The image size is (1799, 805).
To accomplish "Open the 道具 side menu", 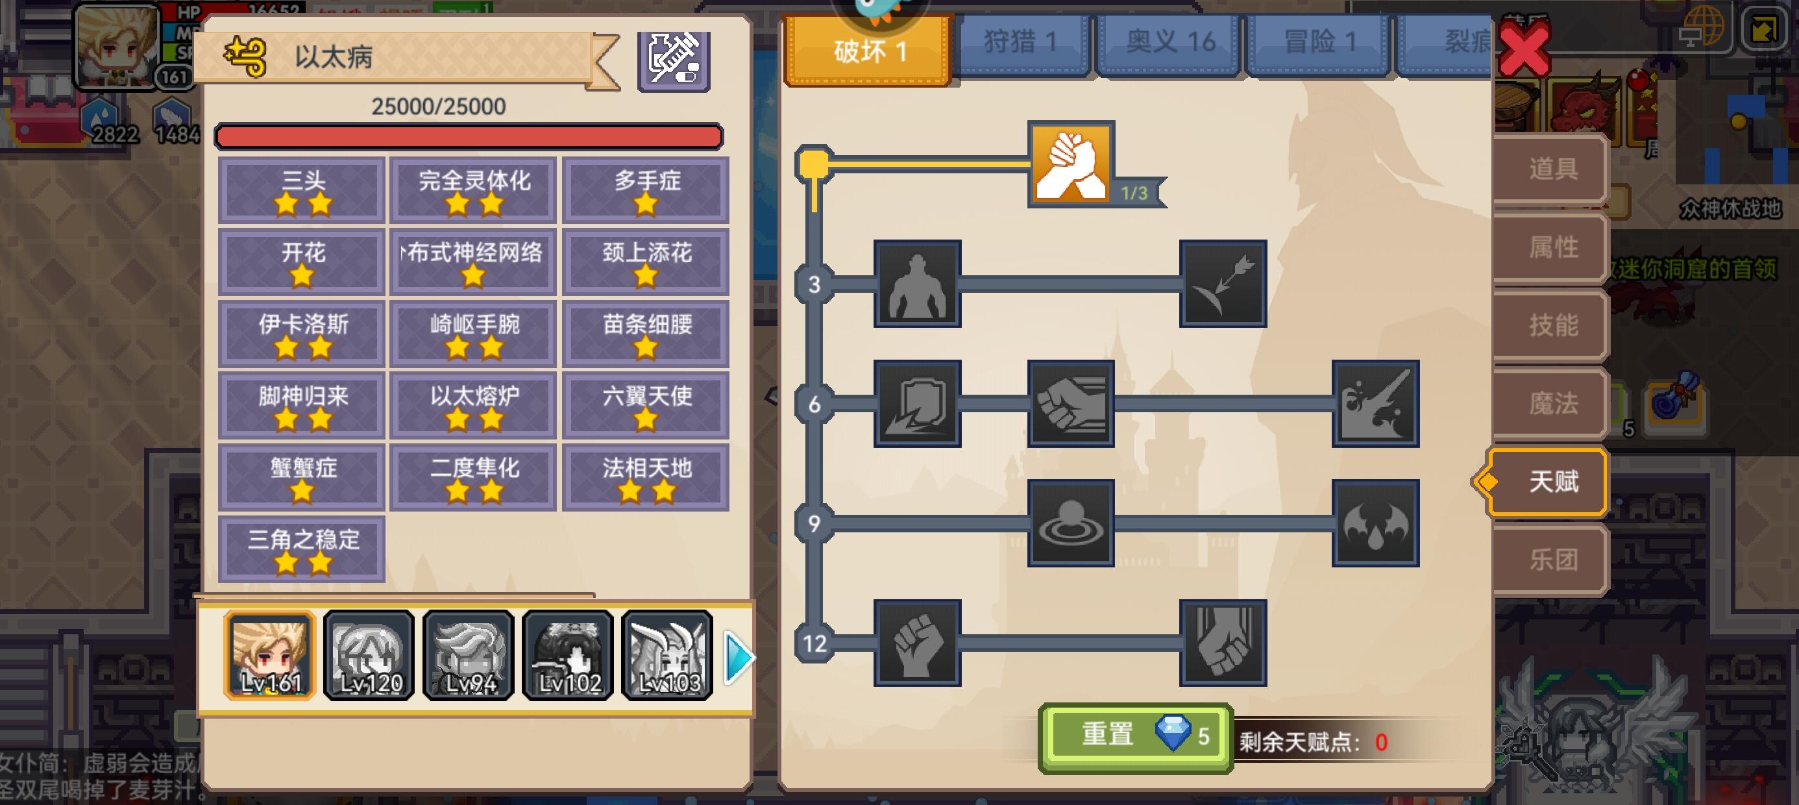I will (x=1552, y=168).
